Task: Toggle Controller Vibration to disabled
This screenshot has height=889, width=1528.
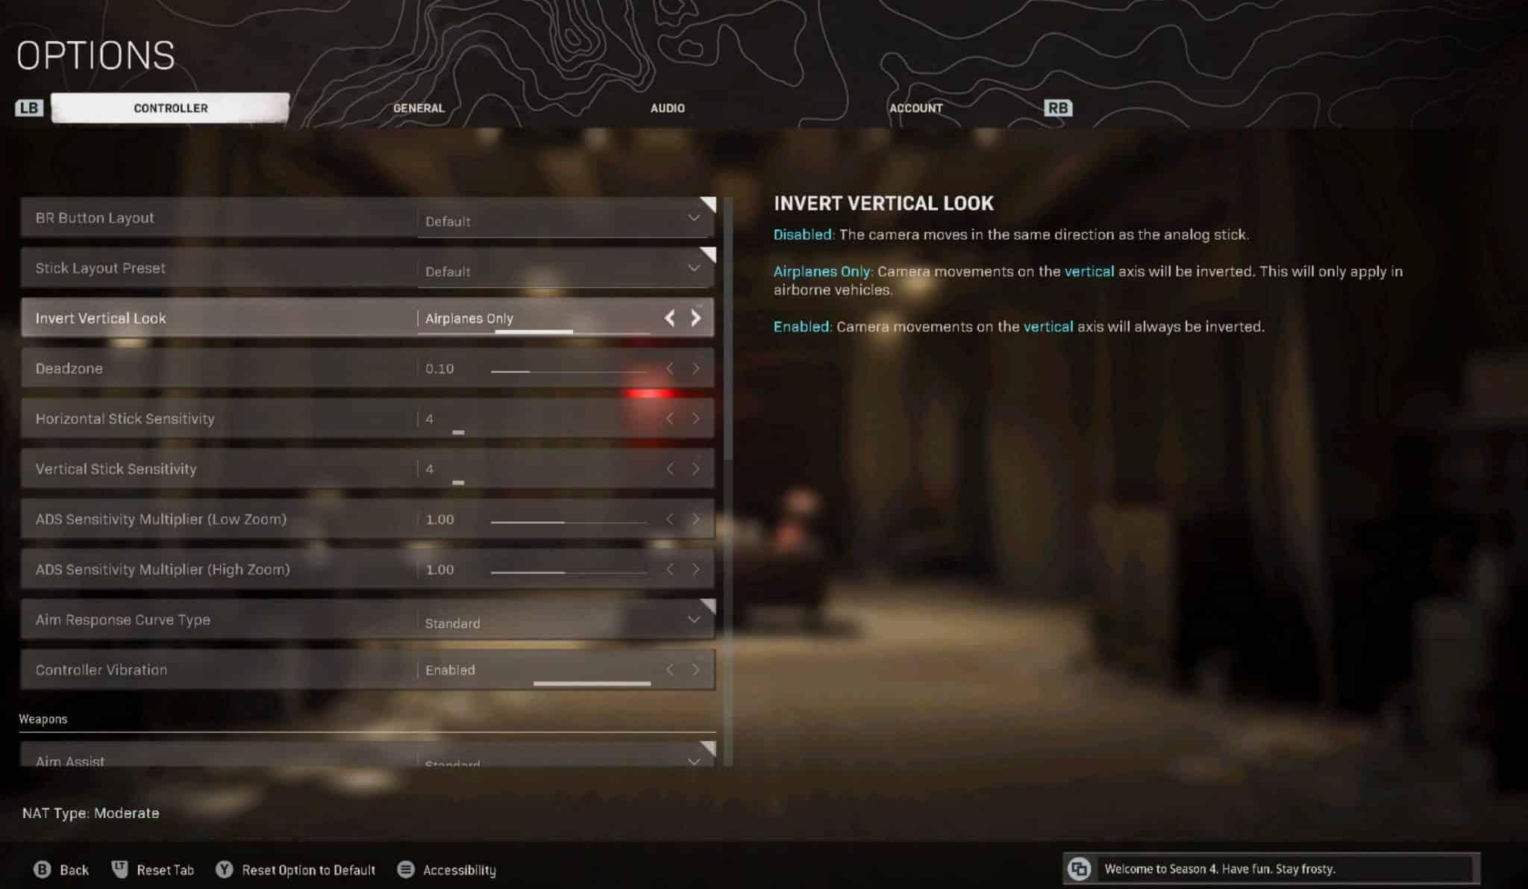Action: pyautogui.click(x=669, y=670)
